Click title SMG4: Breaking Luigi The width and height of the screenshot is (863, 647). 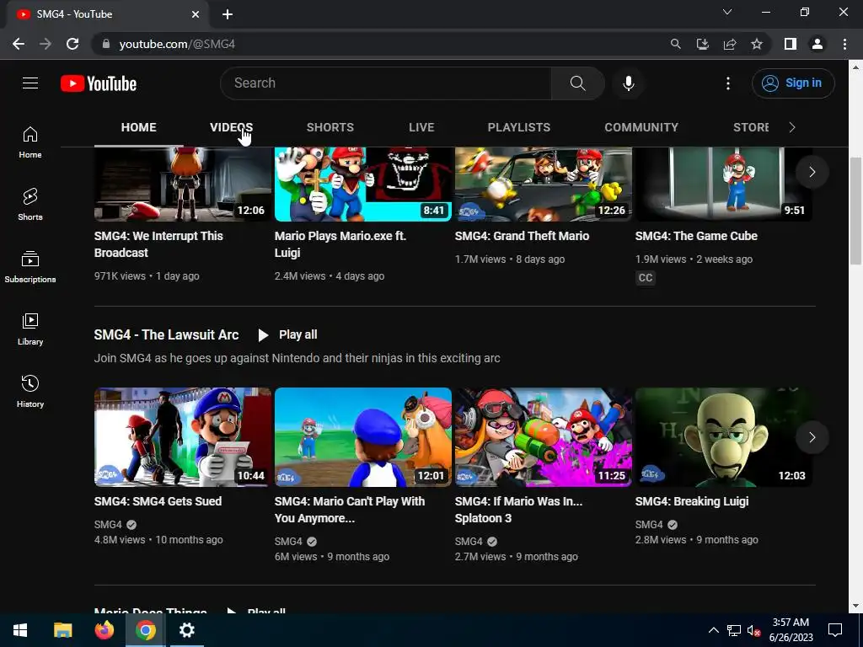coord(692,502)
